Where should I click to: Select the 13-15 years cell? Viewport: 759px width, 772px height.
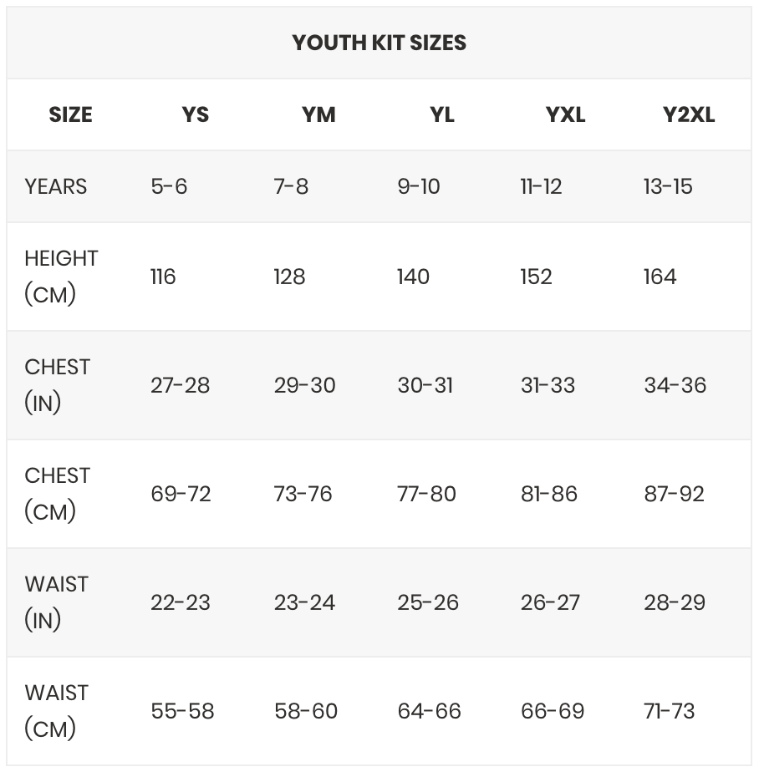coord(668,186)
